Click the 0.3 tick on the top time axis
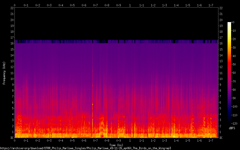The image size is (240, 150). point(49,5)
